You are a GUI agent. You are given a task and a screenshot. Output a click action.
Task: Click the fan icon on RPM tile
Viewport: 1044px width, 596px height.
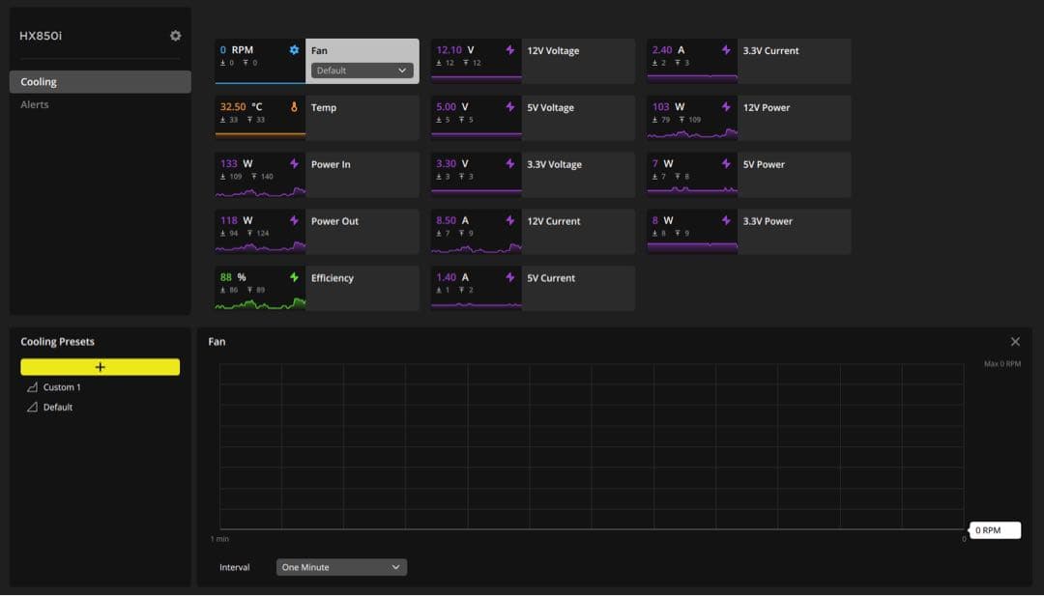tap(294, 50)
